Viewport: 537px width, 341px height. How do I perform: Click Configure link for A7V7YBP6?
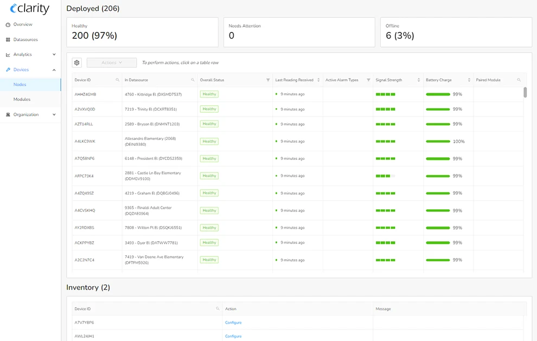(x=233, y=323)
